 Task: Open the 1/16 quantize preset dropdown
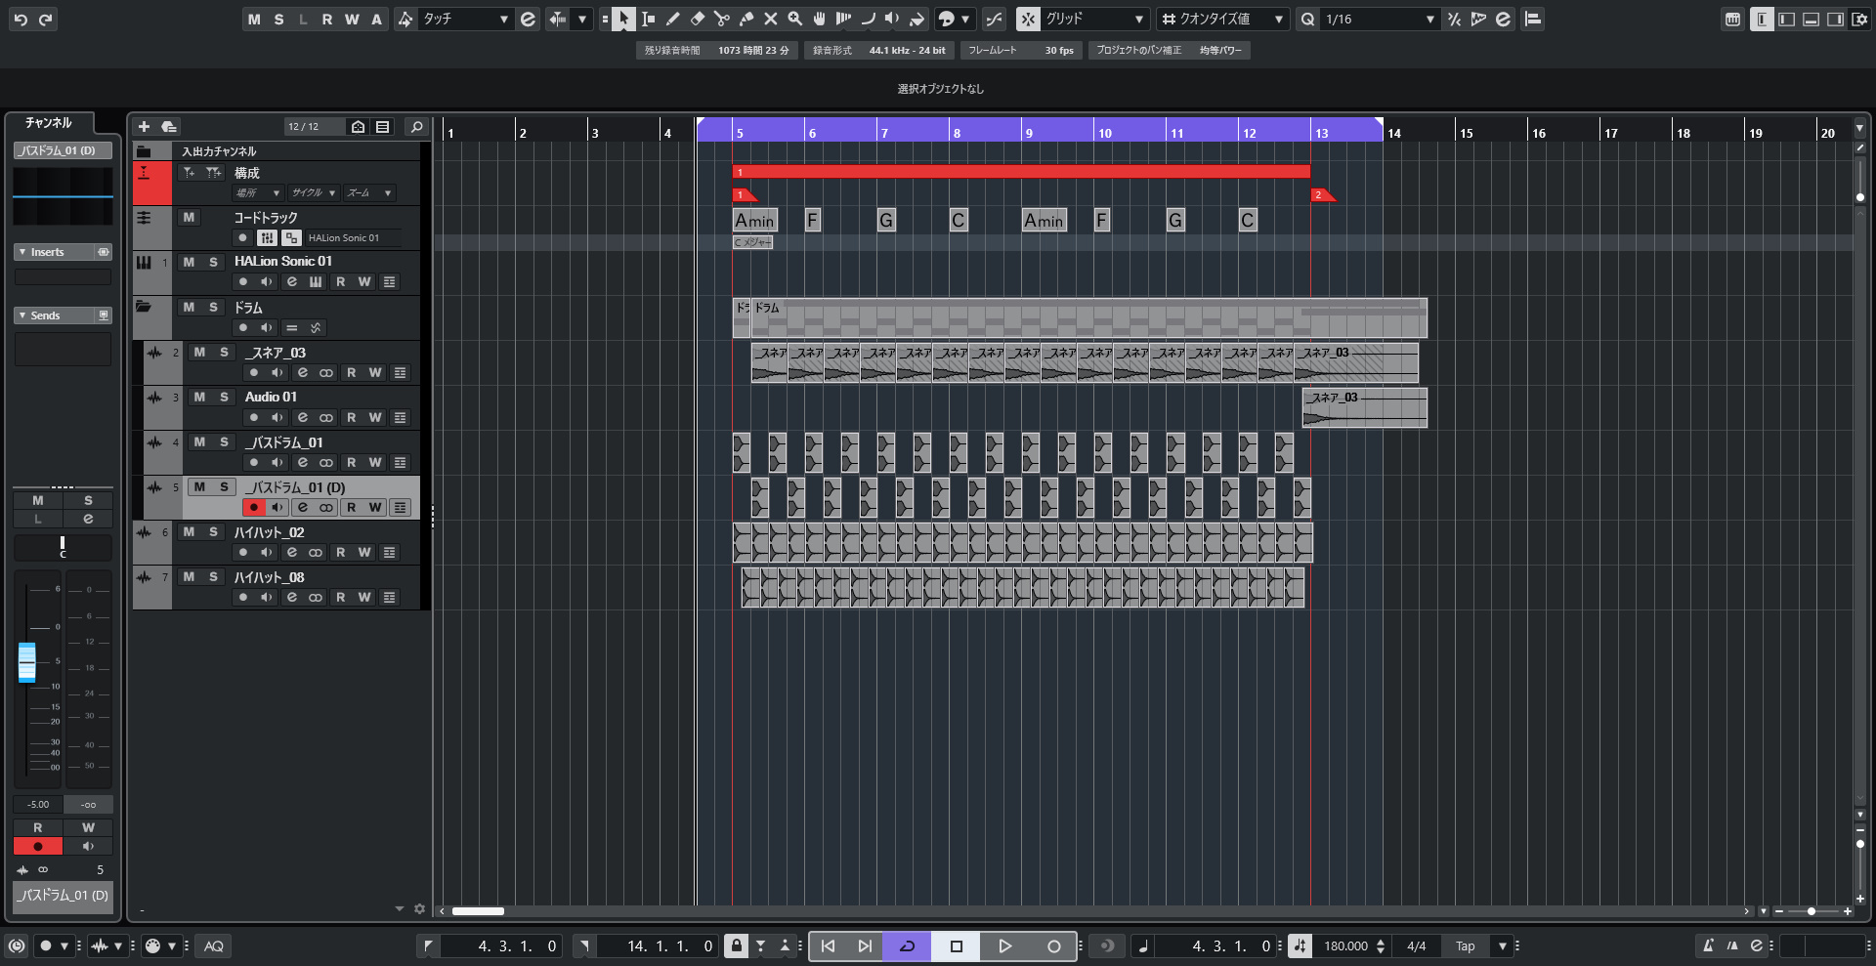tap(1380, 19)
